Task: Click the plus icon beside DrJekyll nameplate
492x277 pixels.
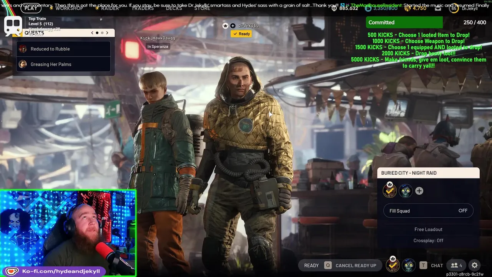Action: pos(233,26)
